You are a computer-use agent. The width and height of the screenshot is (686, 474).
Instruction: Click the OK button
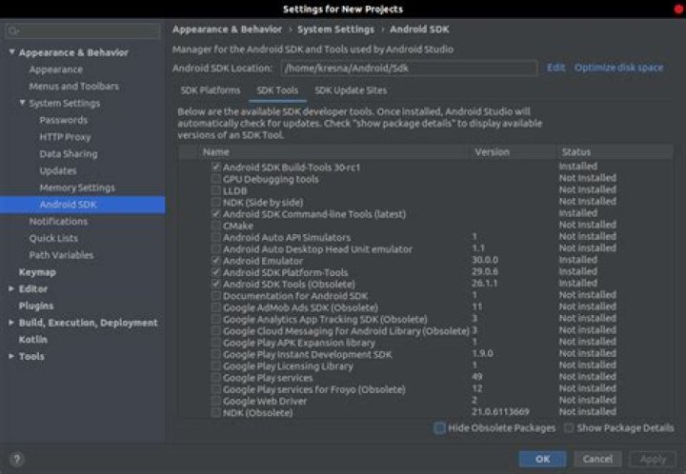click(x=542, y=459)
